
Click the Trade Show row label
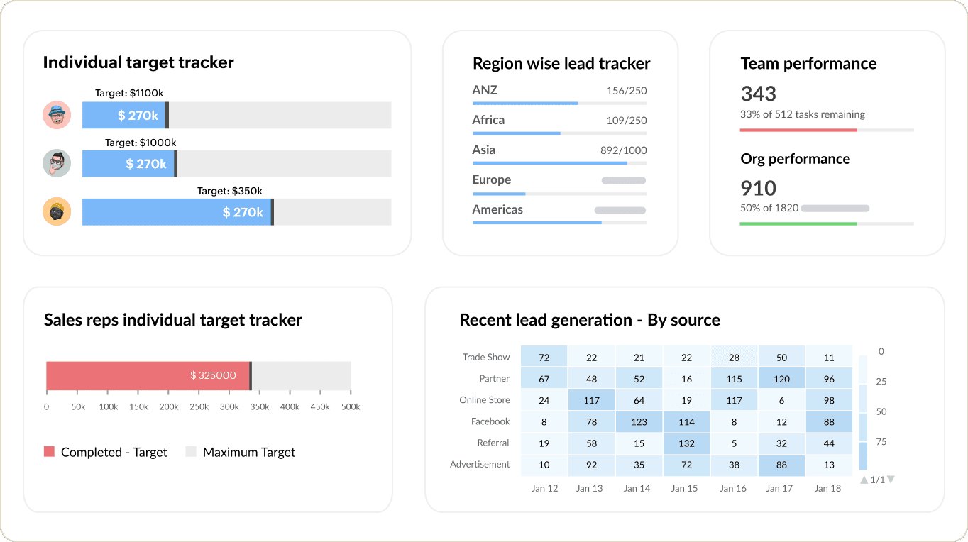pos(487,356)
